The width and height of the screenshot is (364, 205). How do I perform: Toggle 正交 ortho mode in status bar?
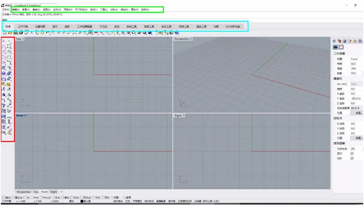128,201
